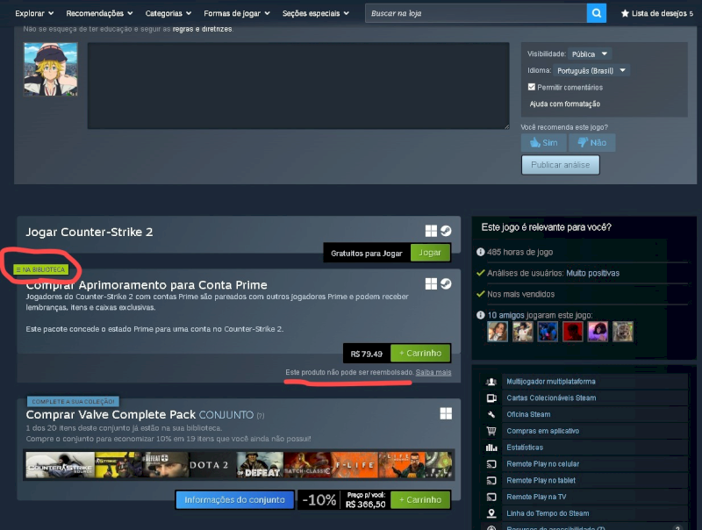
Task: Click Muito positivas reviews link
Action: tap(592, 273)
